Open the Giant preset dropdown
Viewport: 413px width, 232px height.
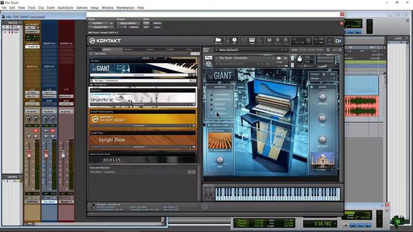323,79
